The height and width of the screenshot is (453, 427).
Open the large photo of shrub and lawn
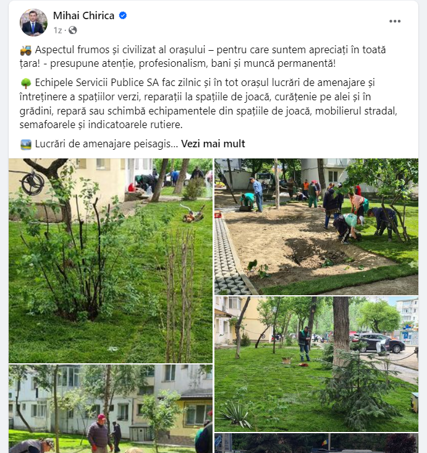click(111, 261)
